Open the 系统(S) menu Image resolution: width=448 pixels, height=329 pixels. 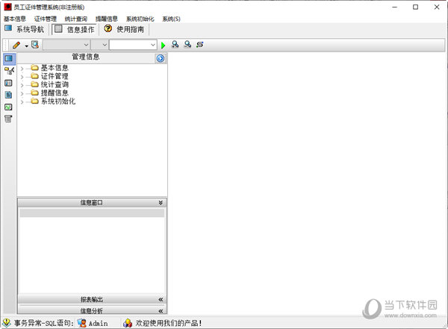click(x=172, y=19)
